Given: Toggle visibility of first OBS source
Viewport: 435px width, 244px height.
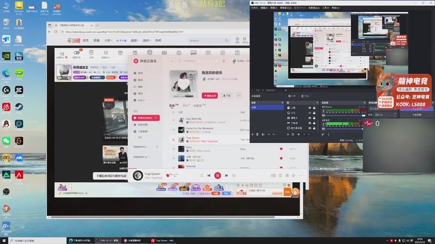Looking at the screenshot, I should tap(309, 108).
